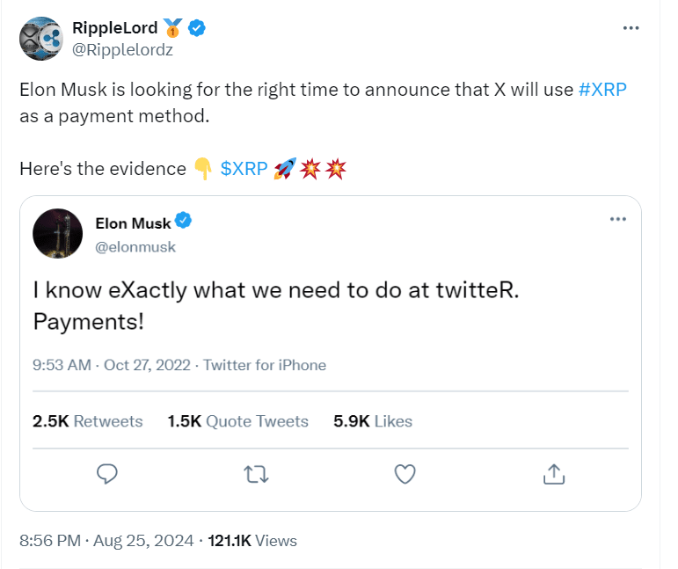Image resolution: width=678 pixels, height=569 pixels.
Task: Open the more options menu on RippleLord's tweet
Action: click(x=631, y=28)
